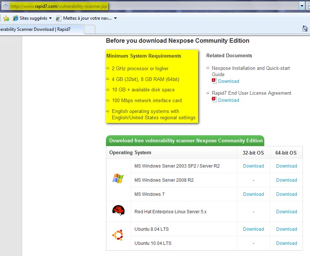Open the address bar history dropdown
The image size is (310, 256).
click(302, 6)
